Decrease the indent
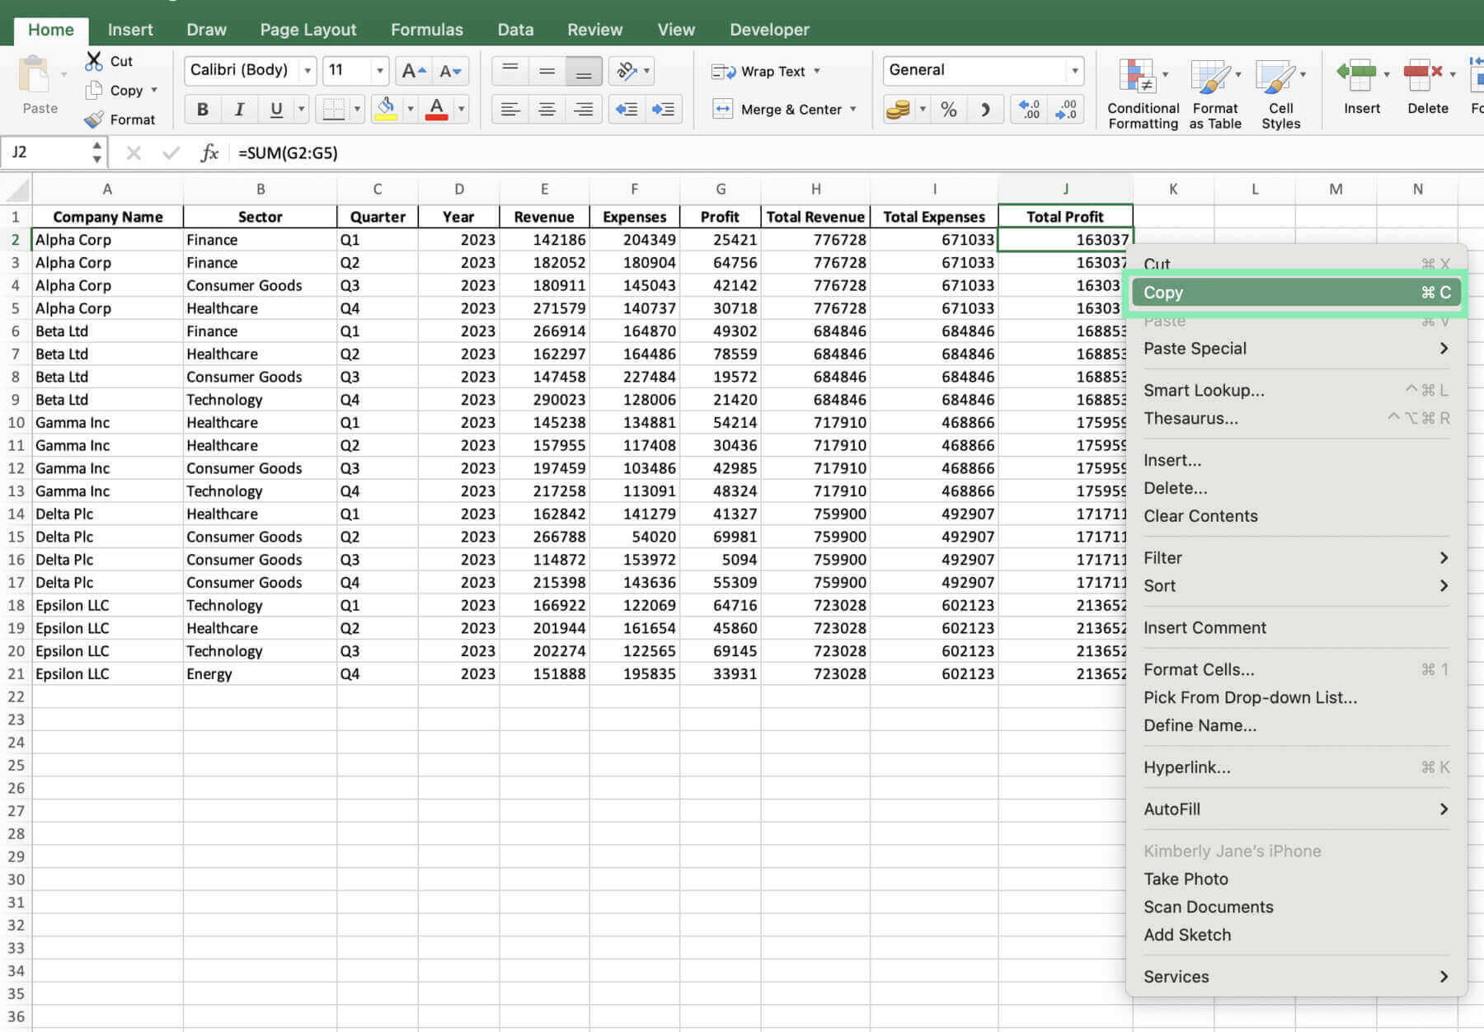The image size is (1484, 1032). click(627, 109)
